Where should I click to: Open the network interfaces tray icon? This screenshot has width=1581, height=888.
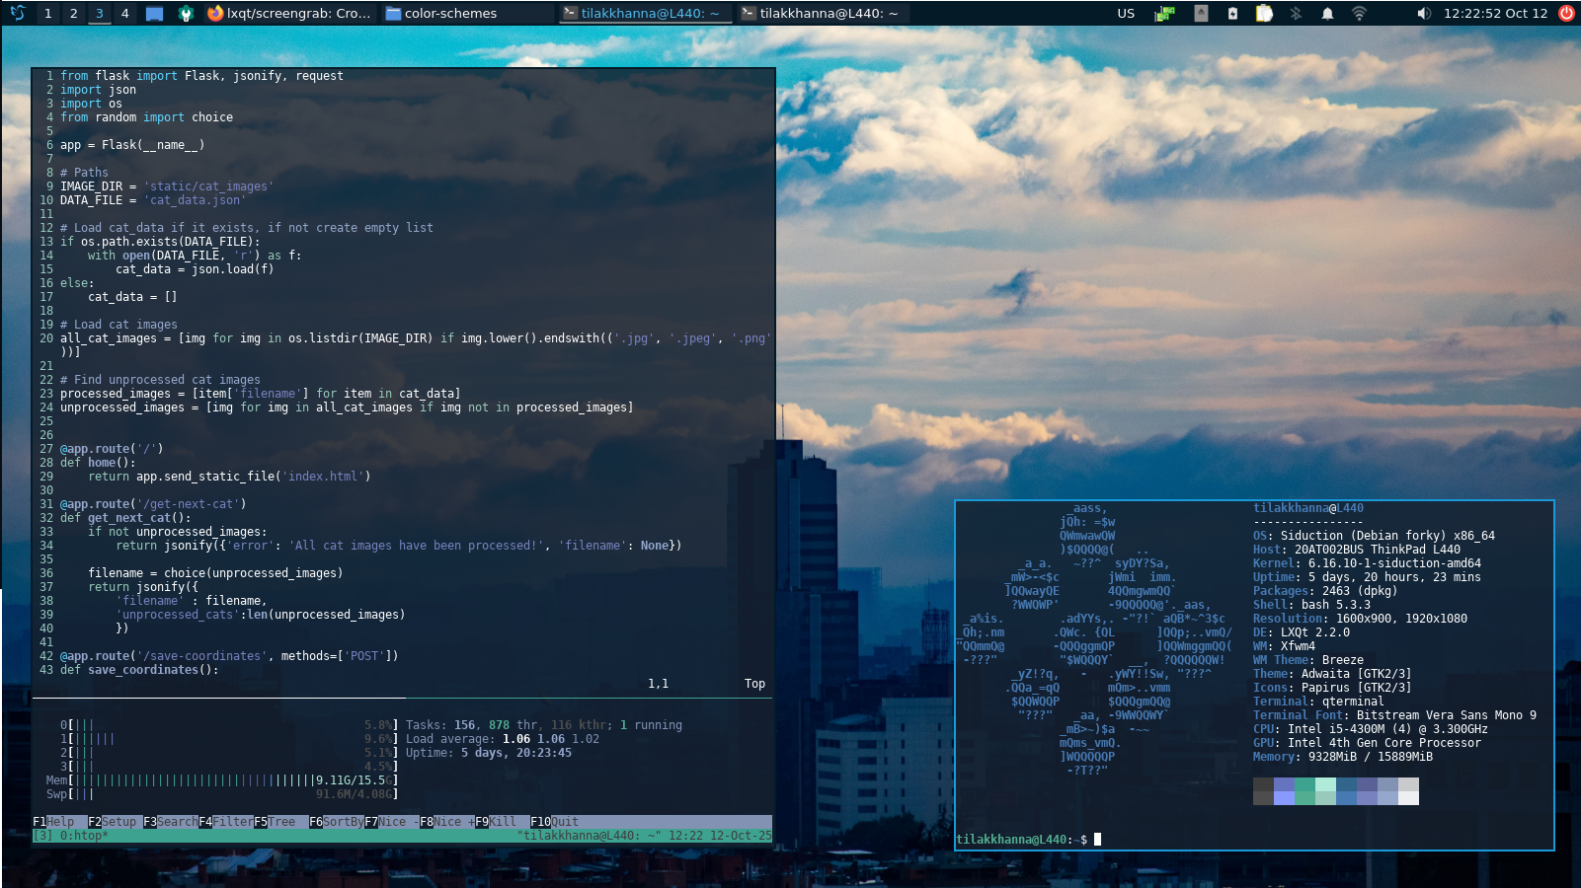pyautogui.click(x=1165, y=13)
